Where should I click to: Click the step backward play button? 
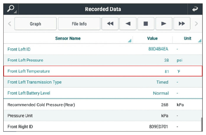(x=128, y=24)
